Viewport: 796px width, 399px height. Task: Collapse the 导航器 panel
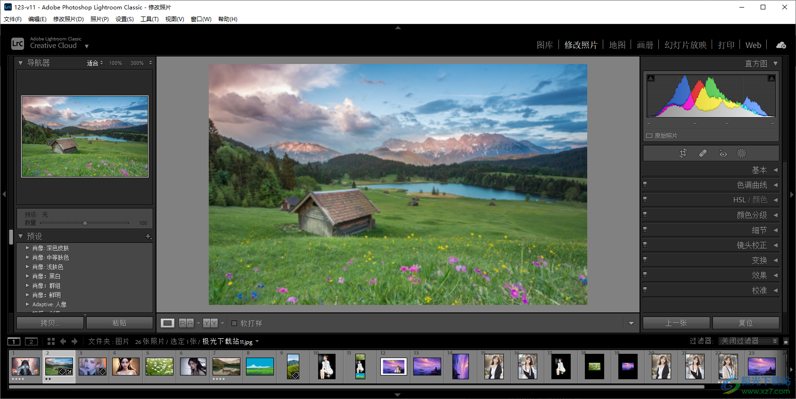tap(20, 63)
